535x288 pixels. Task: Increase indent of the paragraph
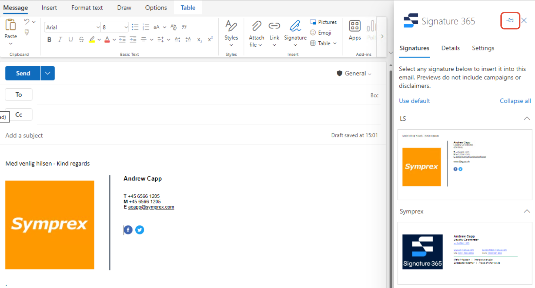click(133, 40)
